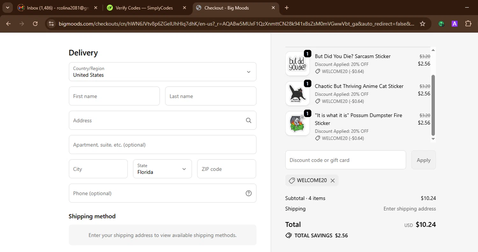Click the bigmoods.com URL address bar
The width and height of the screenshot is (478, 252).
click(x=236, y=24)
